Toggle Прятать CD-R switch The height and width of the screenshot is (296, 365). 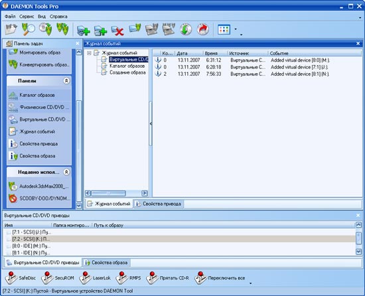pyautogui.click(x=167, y=278)
